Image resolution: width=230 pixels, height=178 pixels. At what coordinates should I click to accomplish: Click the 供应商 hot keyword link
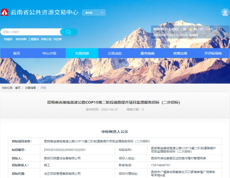tap(57, 39)
